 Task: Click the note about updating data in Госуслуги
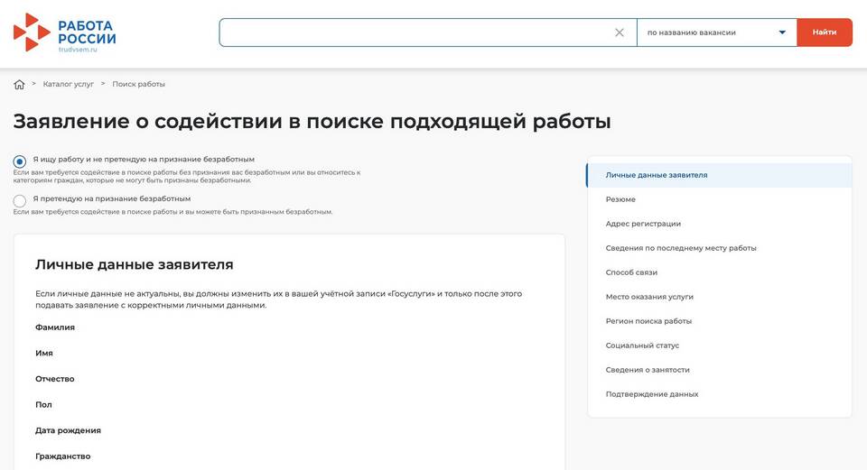click(279, 300)
